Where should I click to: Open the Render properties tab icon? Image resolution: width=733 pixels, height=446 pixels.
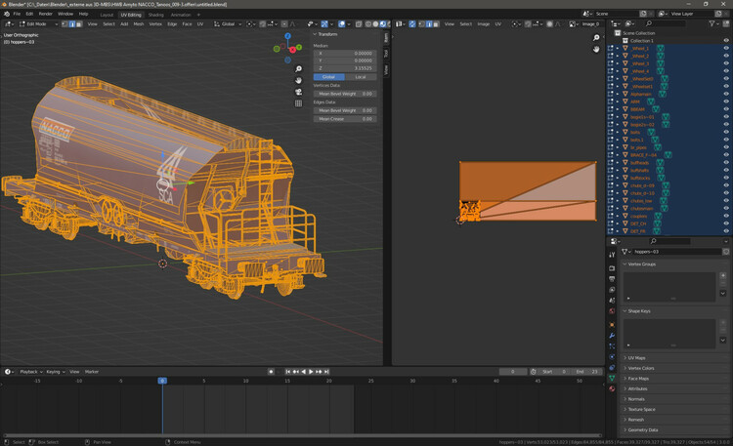(x=612, y=268)
